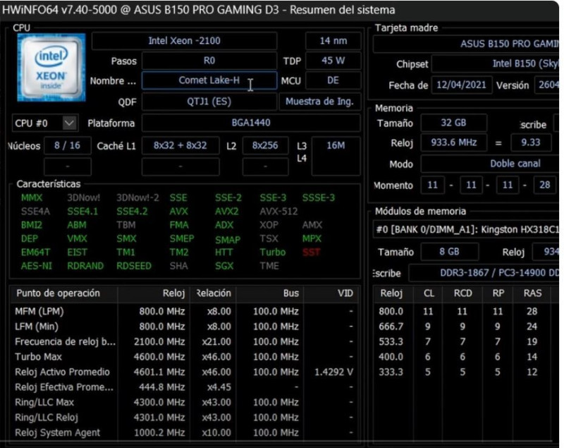Click the Intel B150 chipset field

[x=496, y=63]
